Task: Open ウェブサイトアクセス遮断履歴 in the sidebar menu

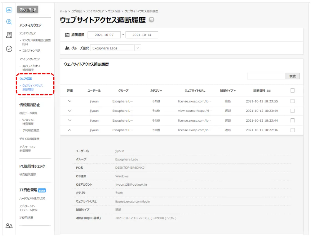Action: pos(32,87)
